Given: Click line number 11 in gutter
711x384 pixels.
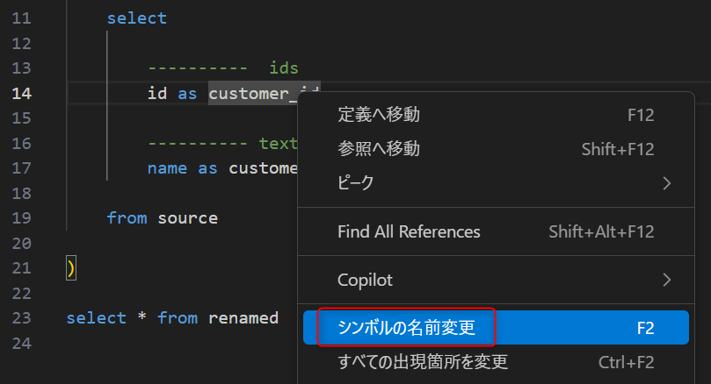Looking at the screenshot, I should [x=21, y=18].
